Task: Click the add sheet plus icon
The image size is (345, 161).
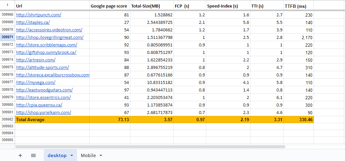Action: [20, 155]
